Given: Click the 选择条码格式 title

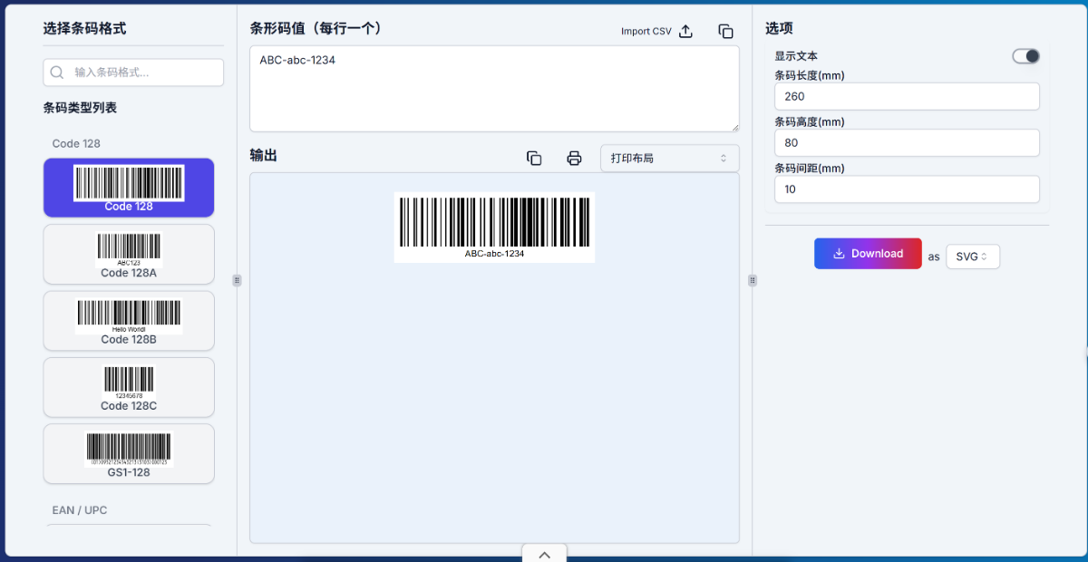Looking at the screenshot, I should click(x=84, y=28).
